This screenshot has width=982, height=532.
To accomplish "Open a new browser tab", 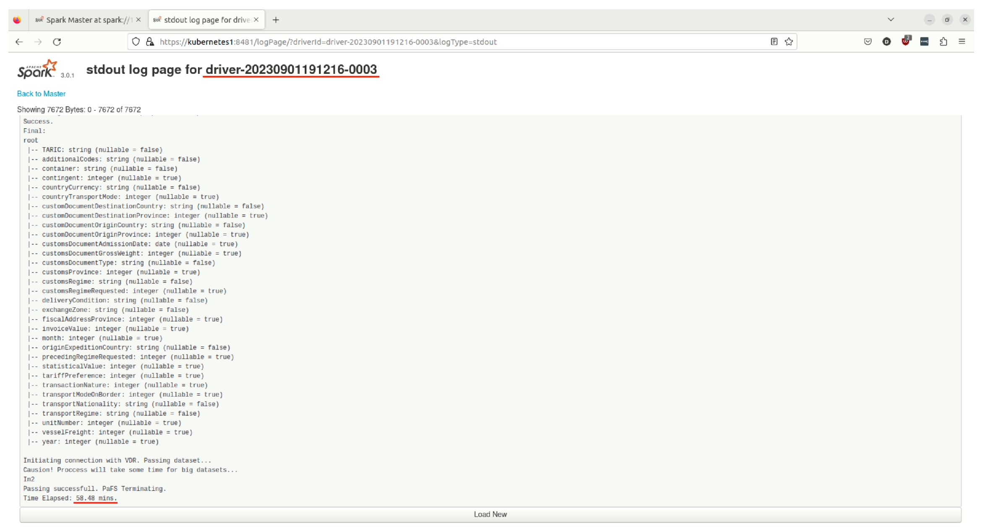I will coord(276,20).
